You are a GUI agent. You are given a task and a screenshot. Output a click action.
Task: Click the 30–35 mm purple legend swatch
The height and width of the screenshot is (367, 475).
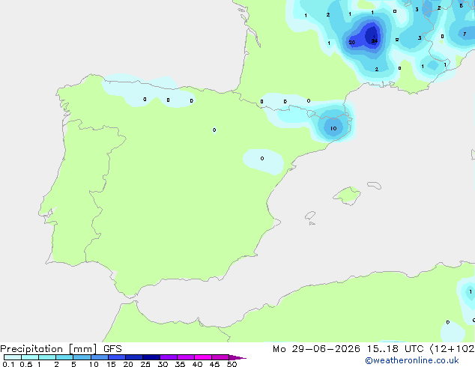click(x=169, y=357)
